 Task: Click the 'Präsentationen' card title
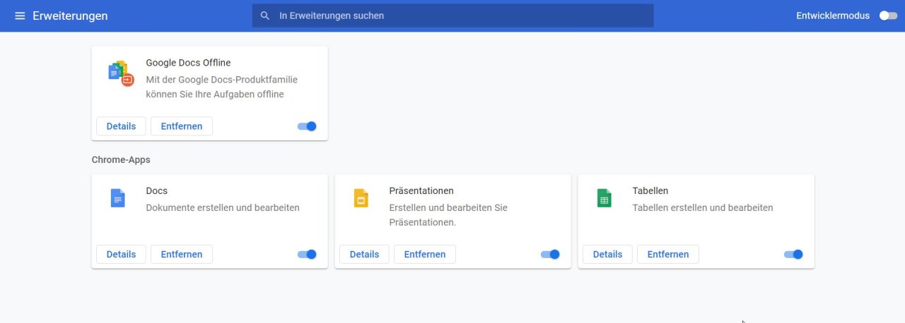421,191
